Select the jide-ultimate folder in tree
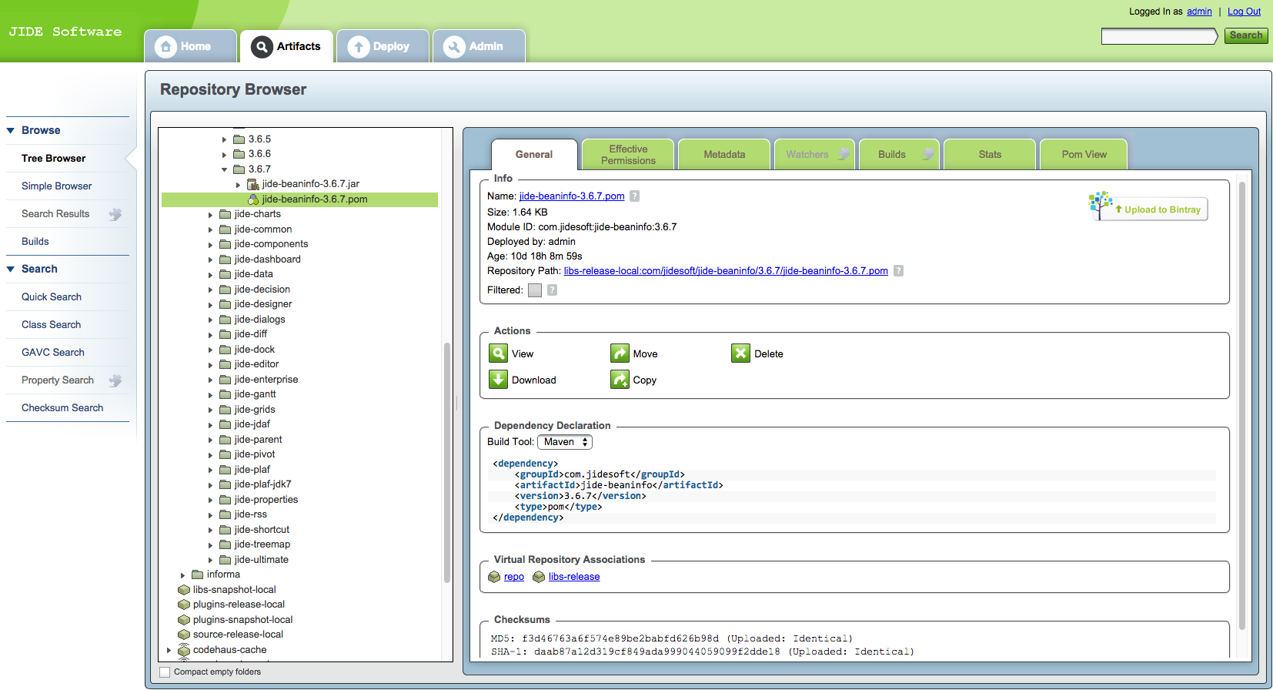Image resolution: width=1273 pixels, height=690 pixels. 262,560
